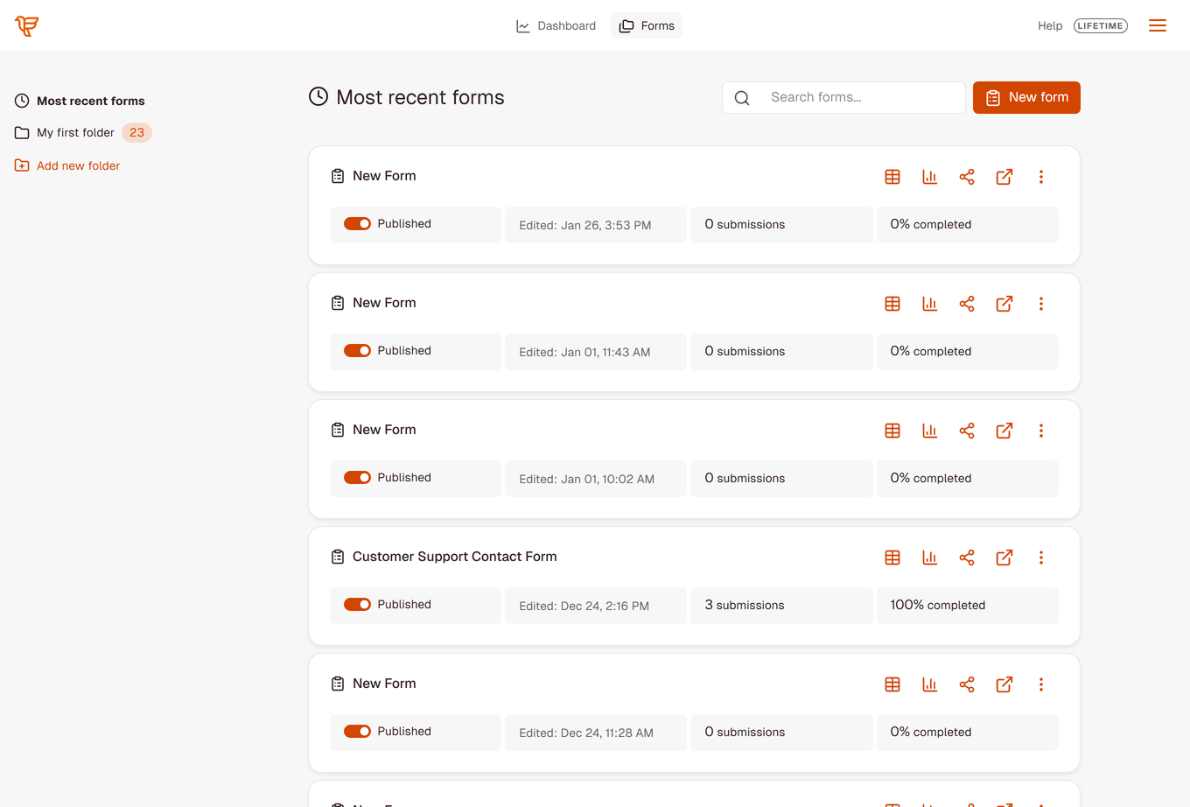The height and width of the screenshot is (807, 1190).
Task: Open the Customer Support Contact Form title
Action: coord(454,557)
